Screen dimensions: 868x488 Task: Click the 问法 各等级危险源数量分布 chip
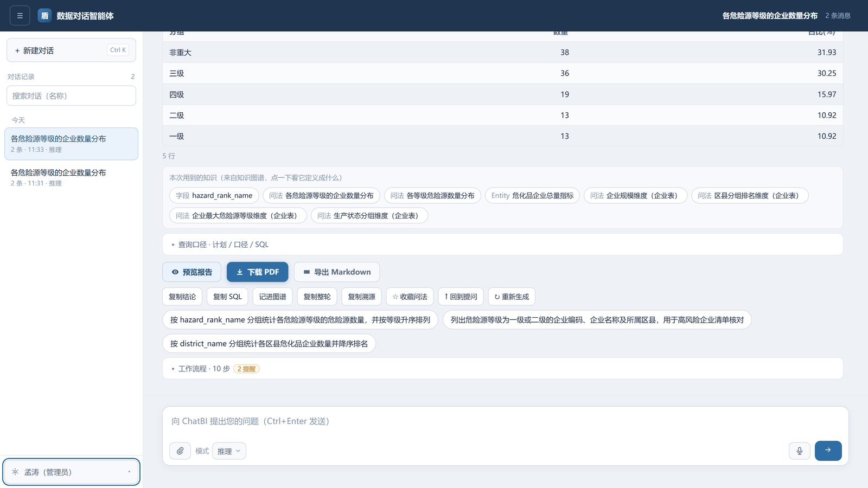click(x=432, y=196)
